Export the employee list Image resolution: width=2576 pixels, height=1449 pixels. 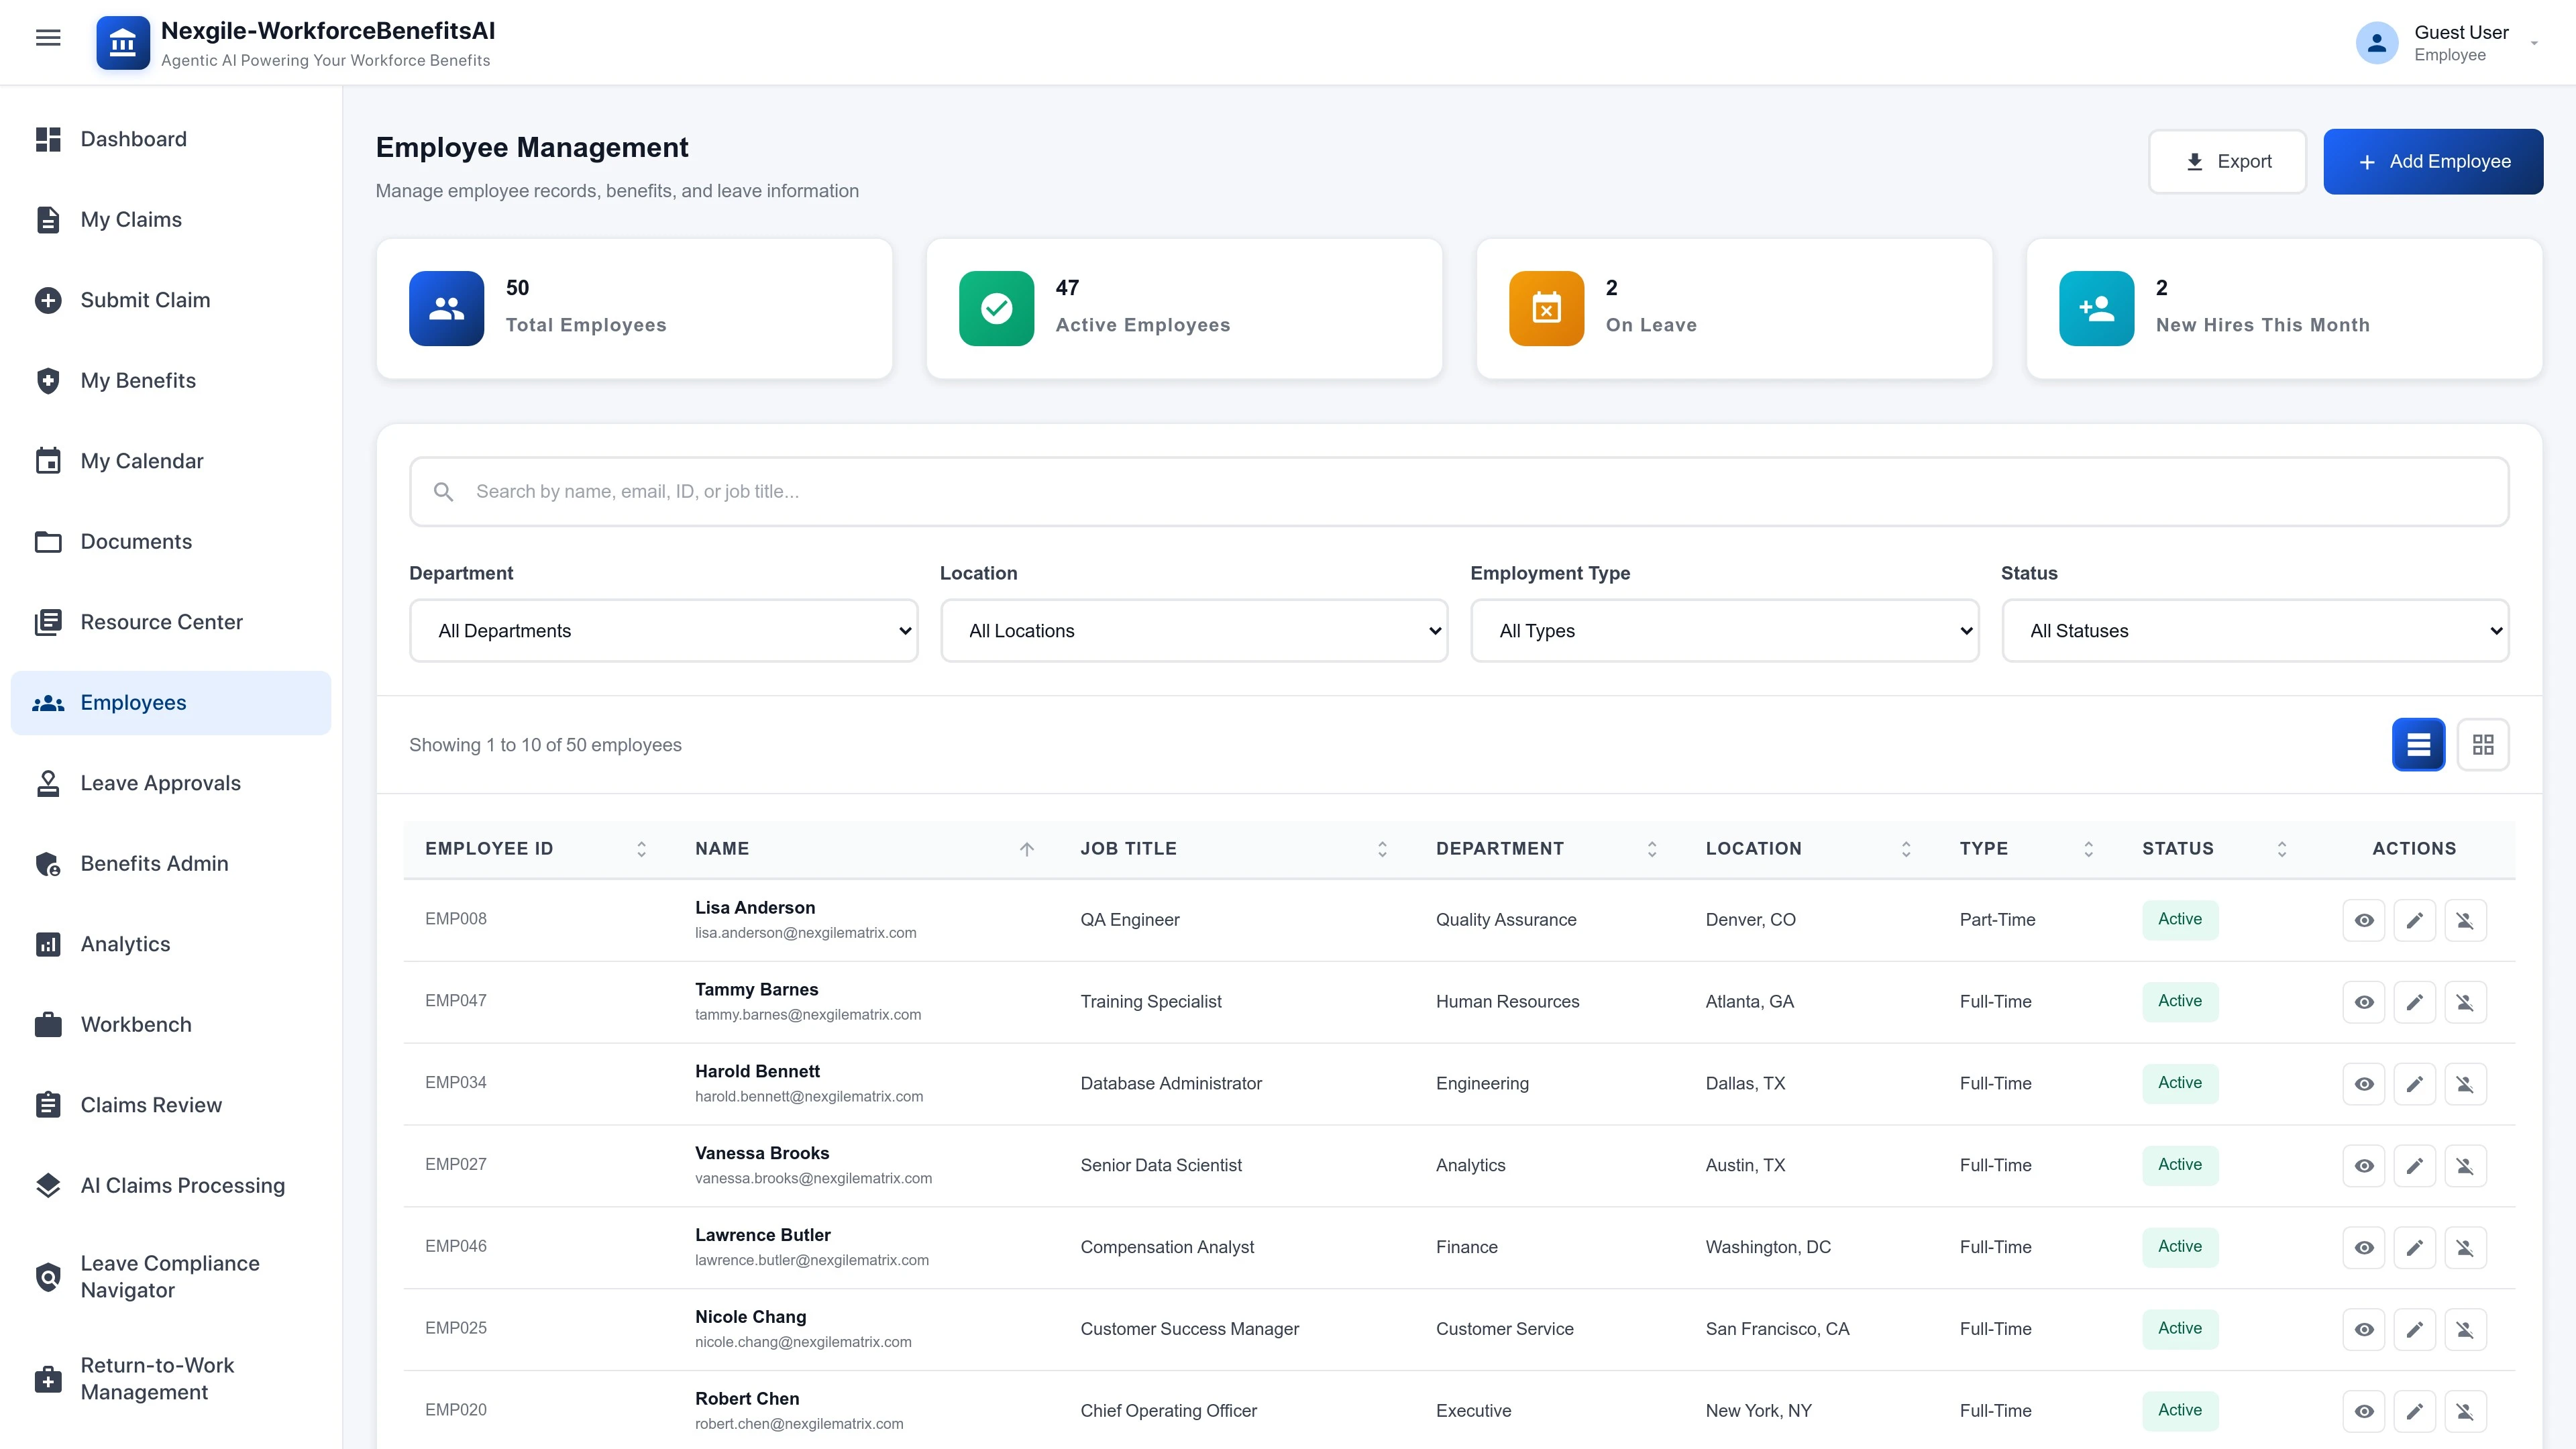coord(2227,161)
